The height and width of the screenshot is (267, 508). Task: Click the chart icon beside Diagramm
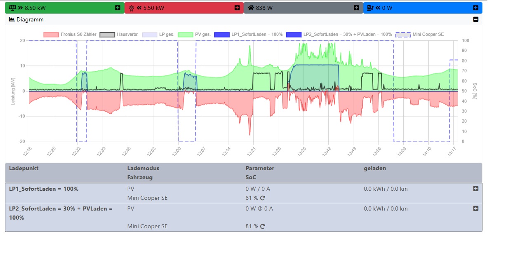pos(12,19)
